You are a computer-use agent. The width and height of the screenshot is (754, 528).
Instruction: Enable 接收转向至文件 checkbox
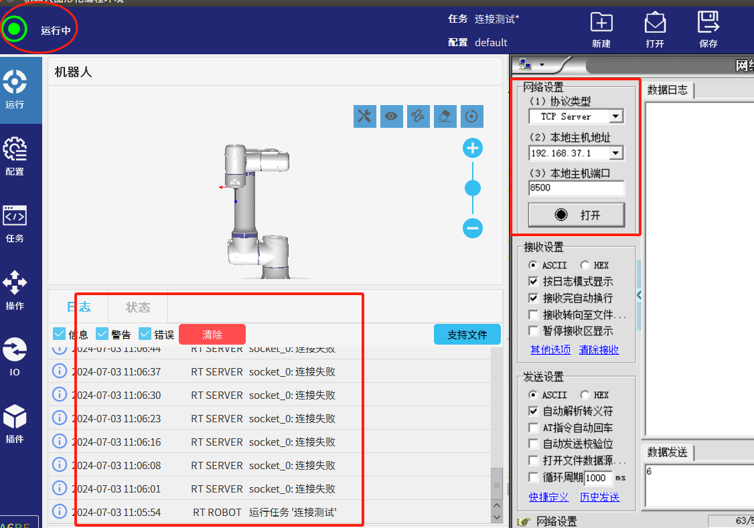pos(534,315)
